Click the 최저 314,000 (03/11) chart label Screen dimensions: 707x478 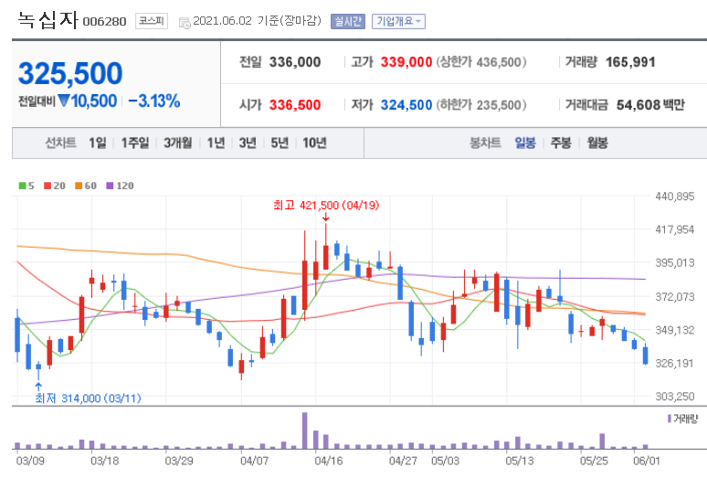click(88, 398)
